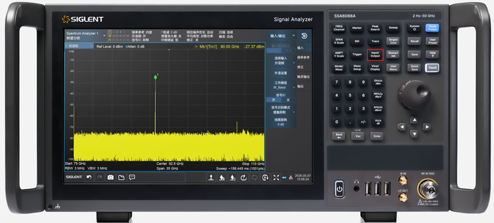Tap the peak icon with red minus
The image size is (494, 223).
232,178
